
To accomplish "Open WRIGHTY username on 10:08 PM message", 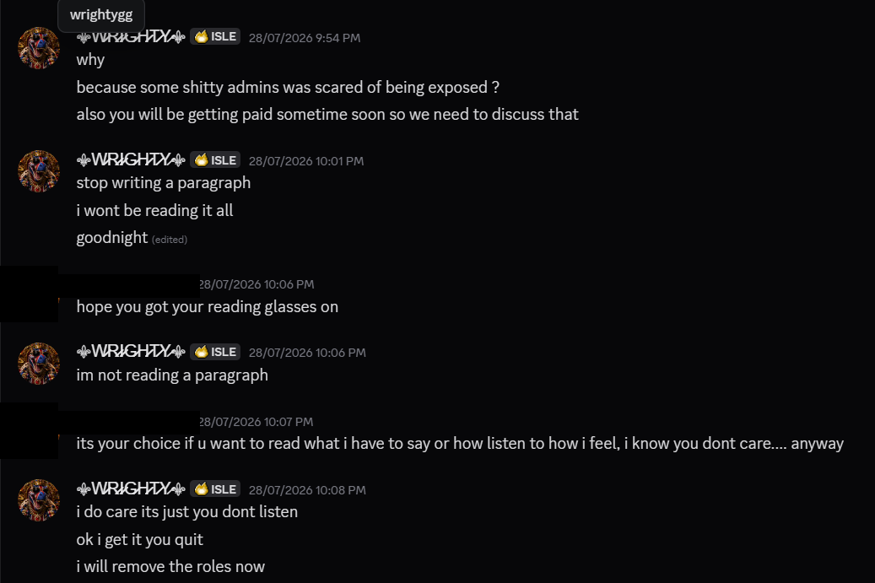I will pos(131,489).
